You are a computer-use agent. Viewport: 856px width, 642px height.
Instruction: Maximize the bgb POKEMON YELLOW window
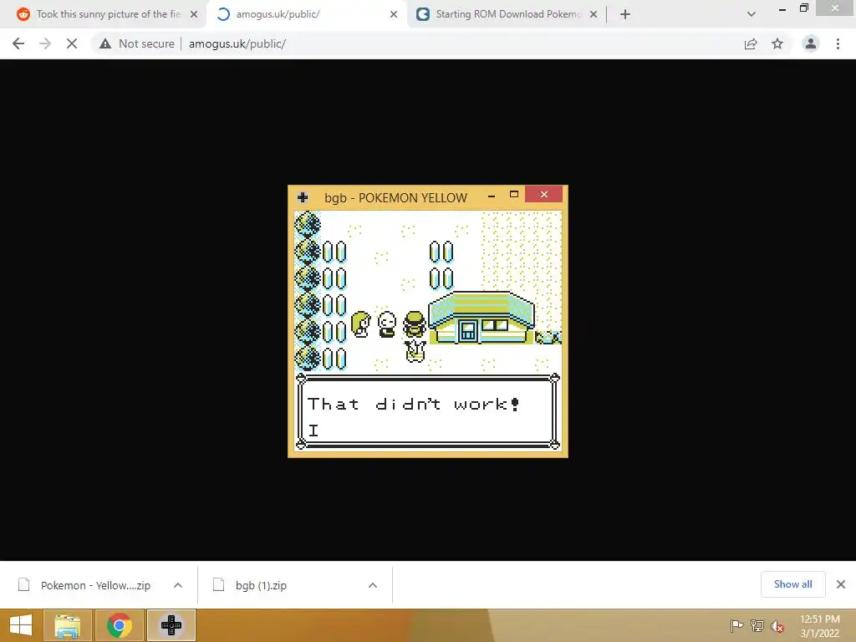[514, 194]
